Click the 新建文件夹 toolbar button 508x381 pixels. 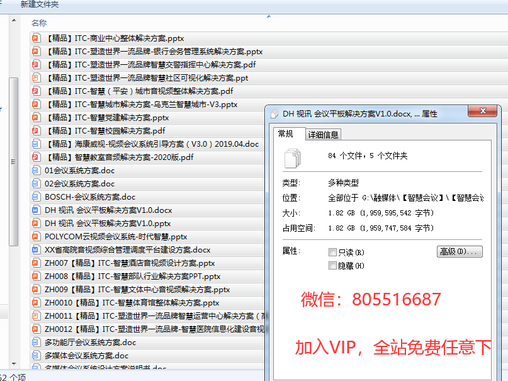[x=40, y=4]
